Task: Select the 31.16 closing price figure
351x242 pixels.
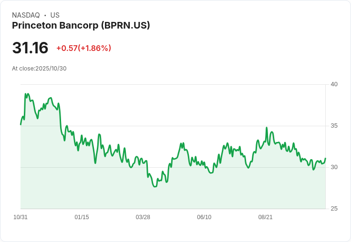Action: click(30, 48)
